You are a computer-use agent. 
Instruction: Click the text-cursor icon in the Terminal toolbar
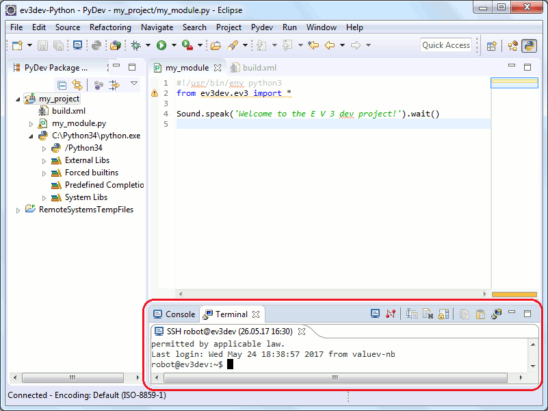(412, 314)
